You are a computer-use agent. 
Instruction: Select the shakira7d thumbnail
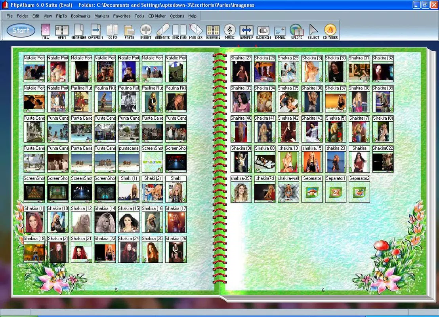[265, 189]
